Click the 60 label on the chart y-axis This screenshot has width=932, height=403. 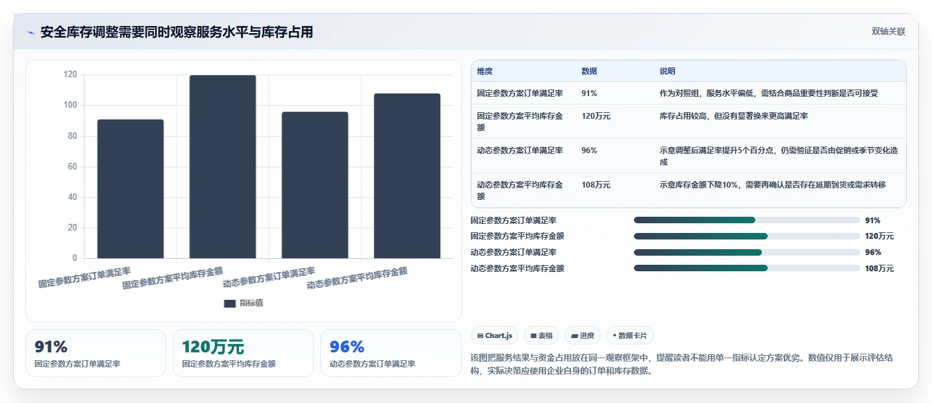[72, 167]
